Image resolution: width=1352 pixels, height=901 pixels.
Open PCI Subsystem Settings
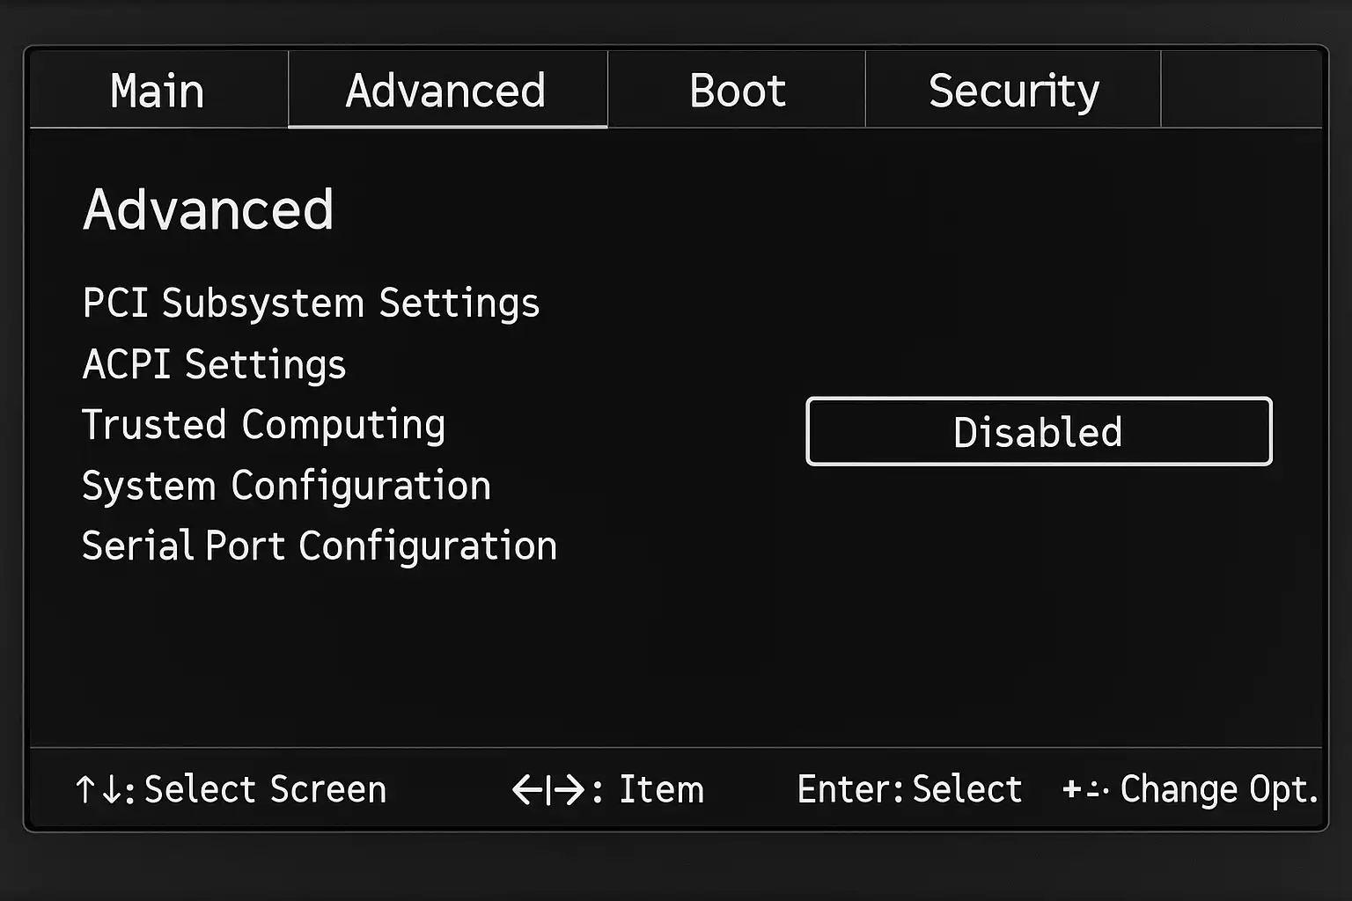point(311,304)
